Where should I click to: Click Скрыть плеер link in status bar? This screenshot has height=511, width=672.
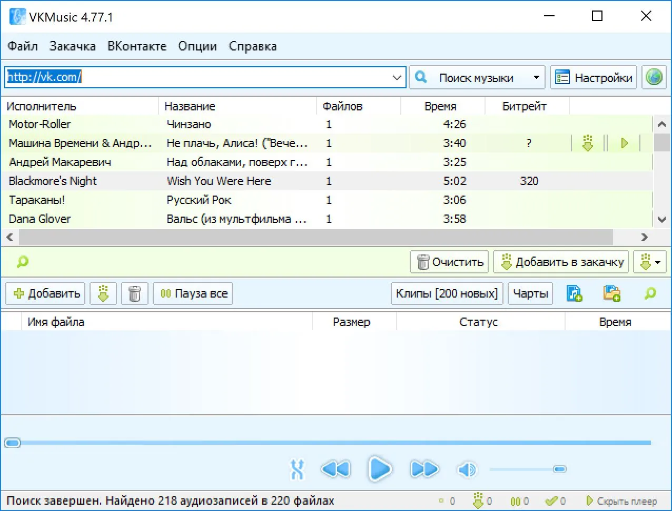click(621, 501)
